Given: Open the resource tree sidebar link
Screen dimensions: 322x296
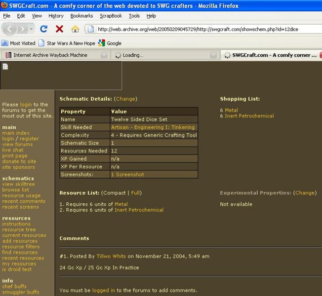Looking at the screenshot, I should tap(19, 230).
